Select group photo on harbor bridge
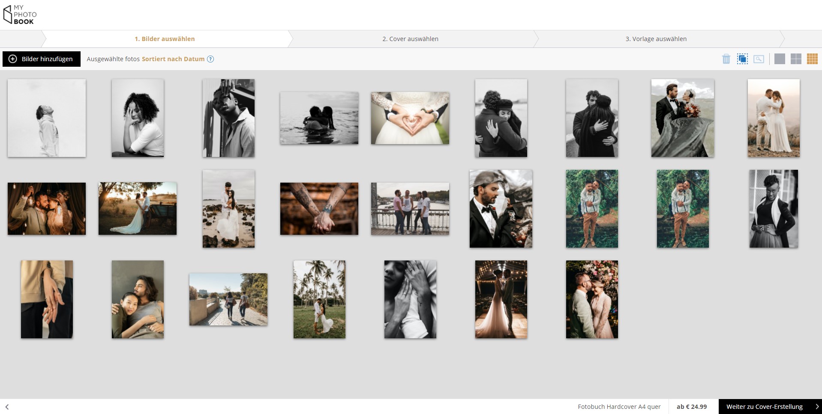This screenshot has width=822, height=414. click(410, 209)
